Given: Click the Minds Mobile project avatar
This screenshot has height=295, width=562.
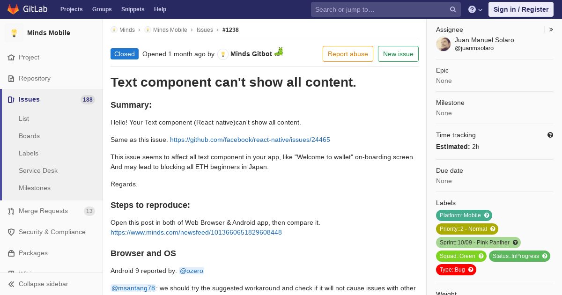Looking at the screenshot, I should tap(14, 33).
